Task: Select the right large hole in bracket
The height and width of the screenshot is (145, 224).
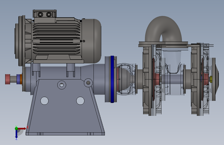Action: [80, 101]
